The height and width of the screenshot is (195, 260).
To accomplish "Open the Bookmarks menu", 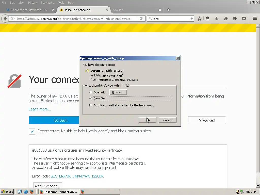I will coord(47,3).
